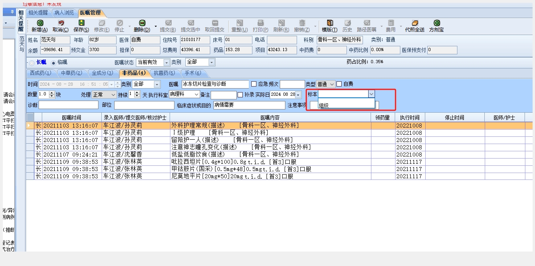Click the 部位 input field

coord(144,105)
